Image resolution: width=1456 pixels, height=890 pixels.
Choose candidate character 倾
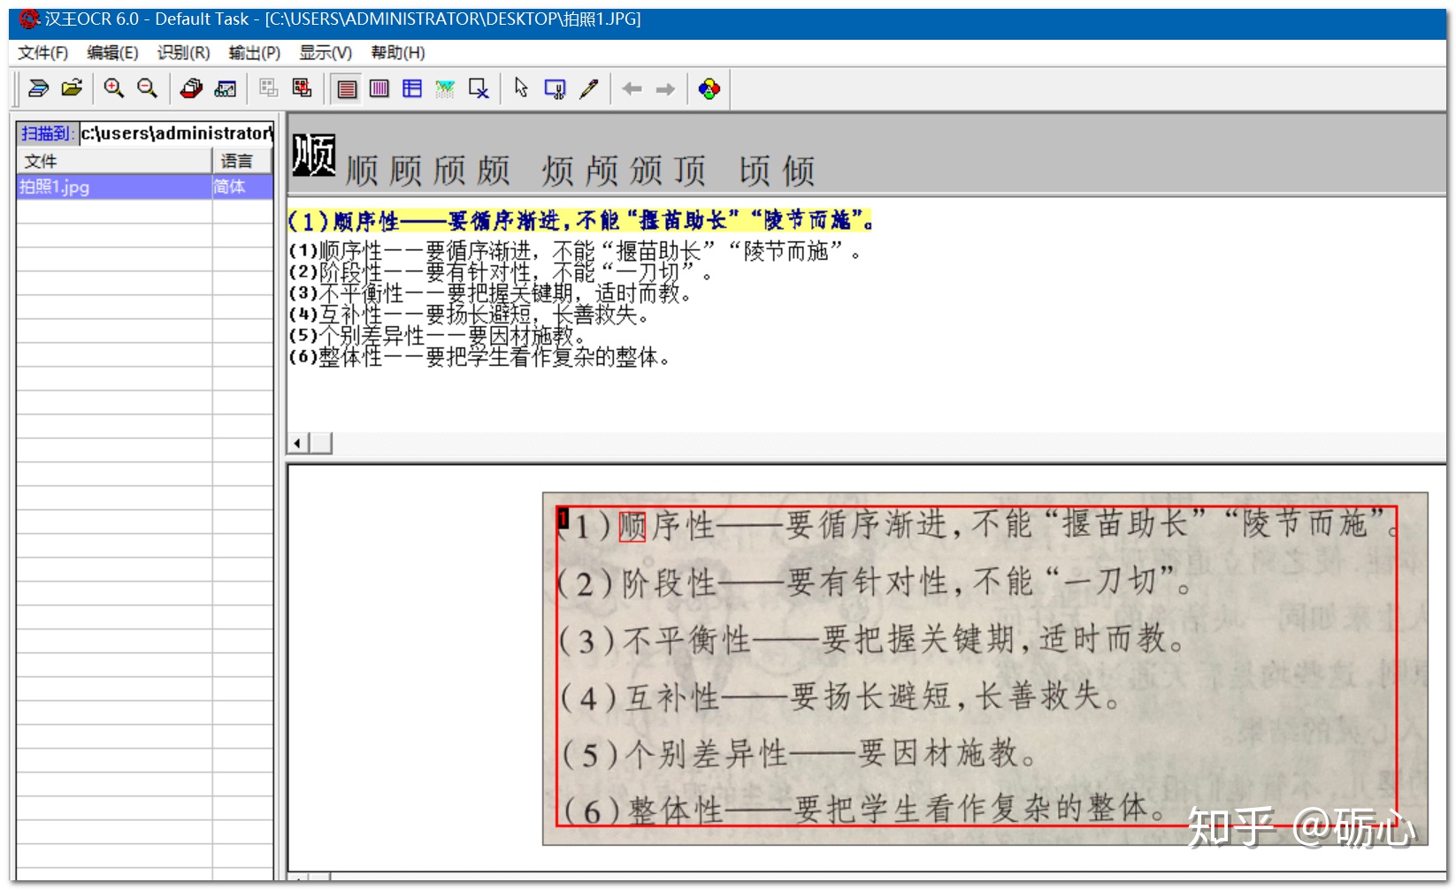799,171
